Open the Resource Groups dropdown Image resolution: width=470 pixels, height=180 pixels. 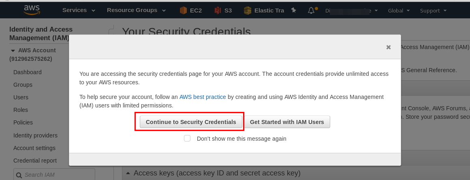coord(137,10)
